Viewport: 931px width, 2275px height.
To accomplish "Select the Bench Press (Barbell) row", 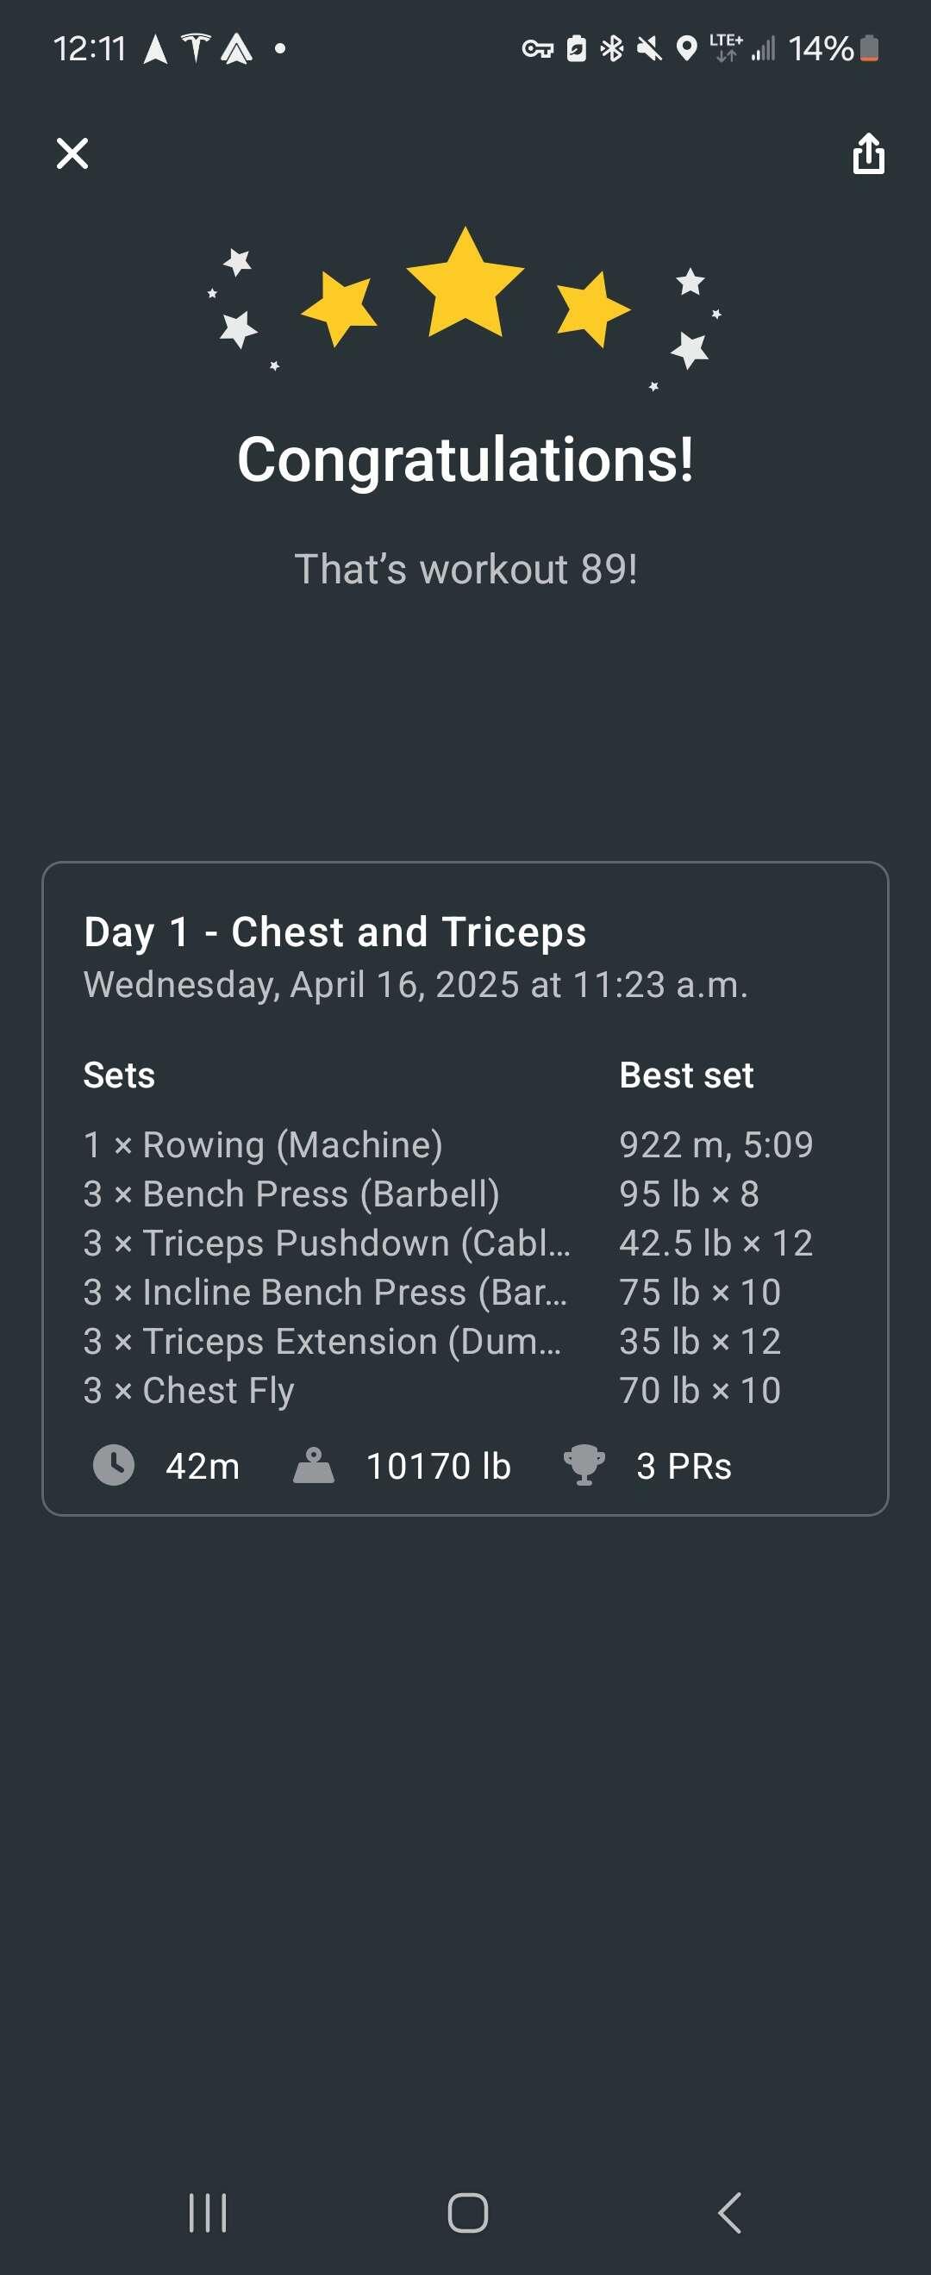I will pos(449,1194).
